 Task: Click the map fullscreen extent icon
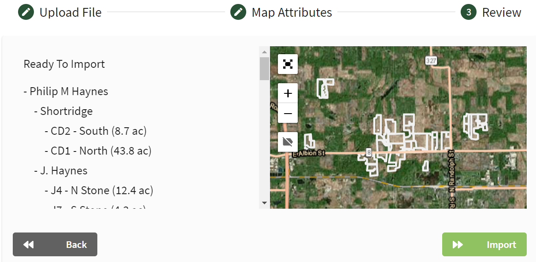coord(288,64)
